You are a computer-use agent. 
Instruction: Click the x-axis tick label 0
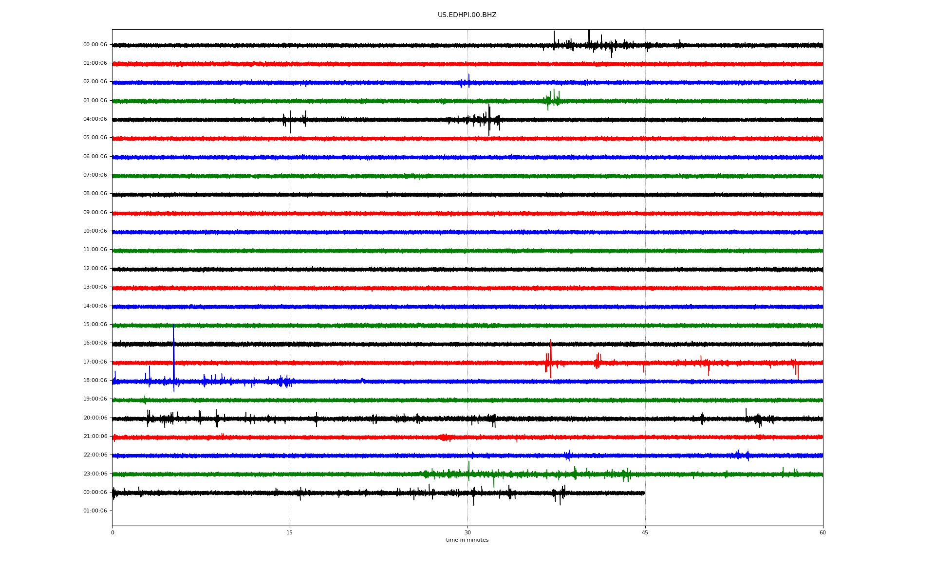[x=112, y=533]
